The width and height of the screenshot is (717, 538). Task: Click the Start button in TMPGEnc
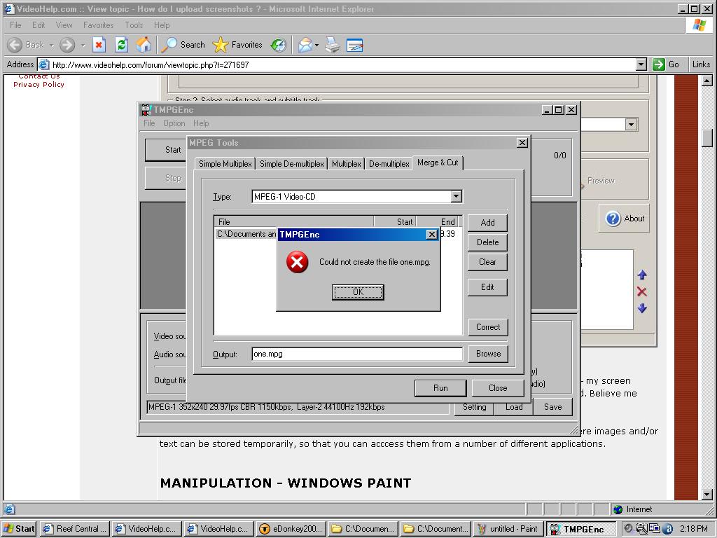[x=166, y=150]
